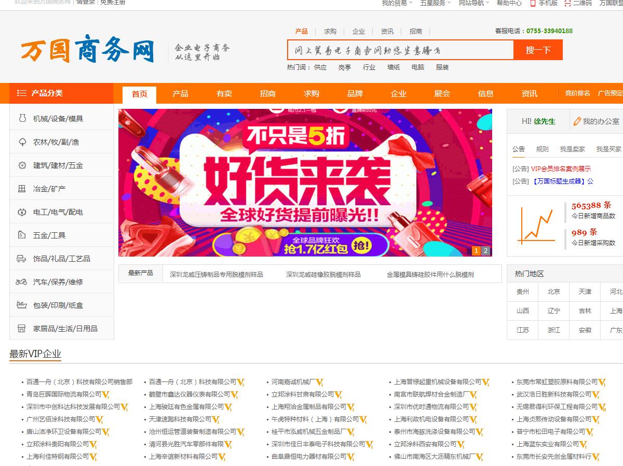Click VIP badge after 青岛巨晖国际物流有限公司
The width and height of the screenshot is (623, 466).
point(105,395)
